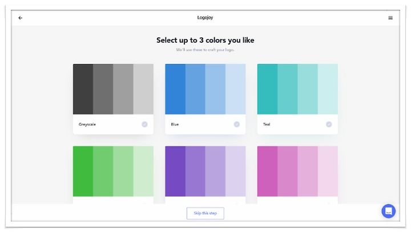Screen dimensions: 411x232
Task: Toggle the Teal checkmark circle
Action: [329, 125]
